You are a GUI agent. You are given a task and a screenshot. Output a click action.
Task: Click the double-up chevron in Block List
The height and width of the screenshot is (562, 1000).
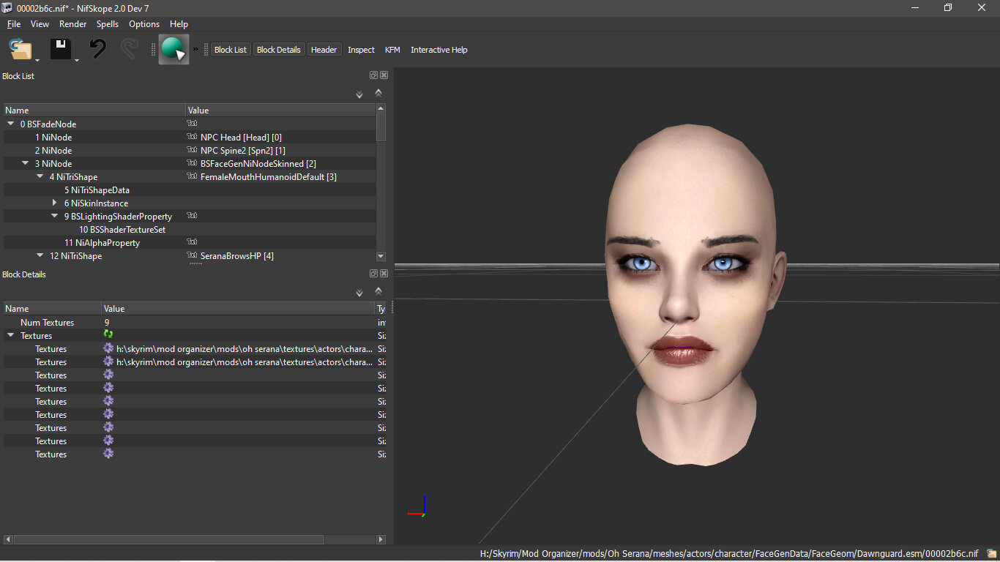click(x=378, y=93)
